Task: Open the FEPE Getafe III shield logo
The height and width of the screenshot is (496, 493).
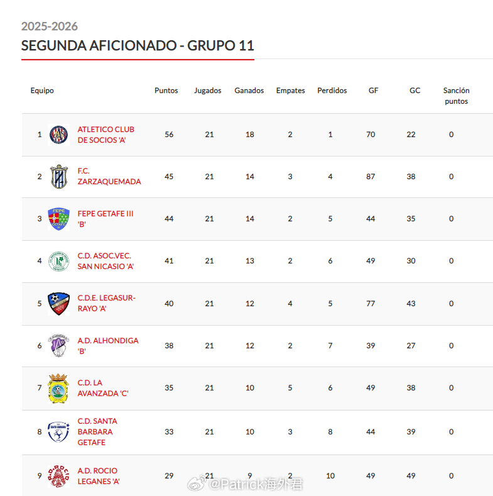Action: tap(58, 219)
